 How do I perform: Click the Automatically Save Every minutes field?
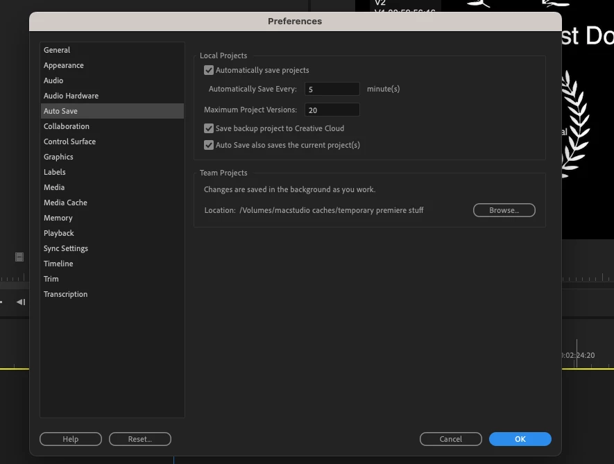(332, 89)
